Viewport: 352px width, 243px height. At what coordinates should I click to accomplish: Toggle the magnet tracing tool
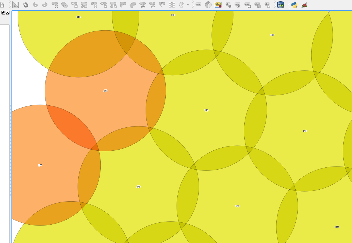(x=25, y=4)
